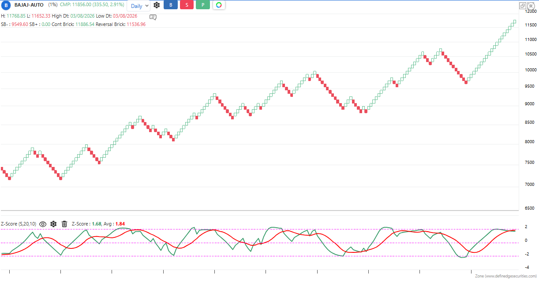The height and width of the screenshot is (281, 539).
Task: Click the Low value 11652.33
Action: pos(41,16)
